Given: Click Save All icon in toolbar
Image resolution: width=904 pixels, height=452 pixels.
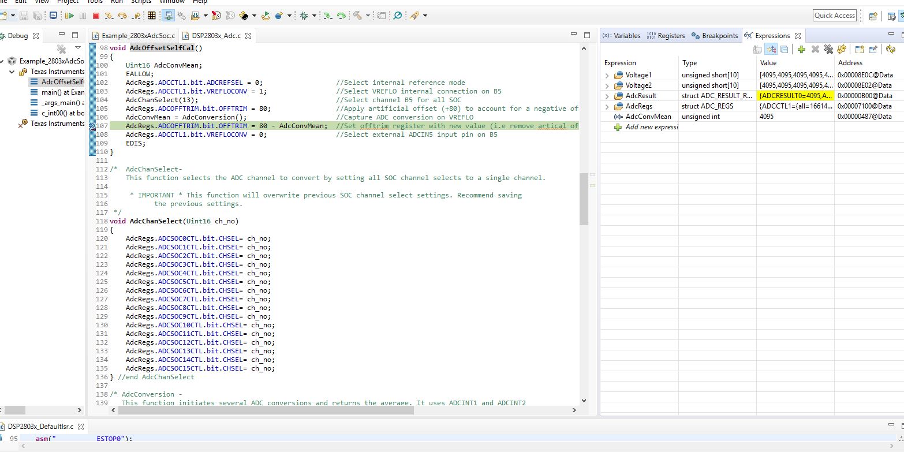Looking at the screenshot, I should (x=38, y=16).
